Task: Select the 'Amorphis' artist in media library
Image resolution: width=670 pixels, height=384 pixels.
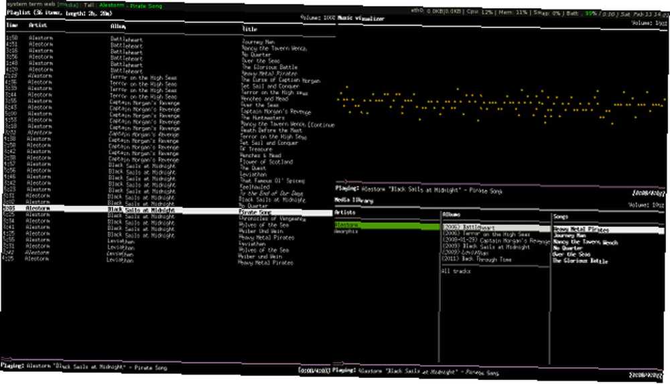Action: (346, 231)
